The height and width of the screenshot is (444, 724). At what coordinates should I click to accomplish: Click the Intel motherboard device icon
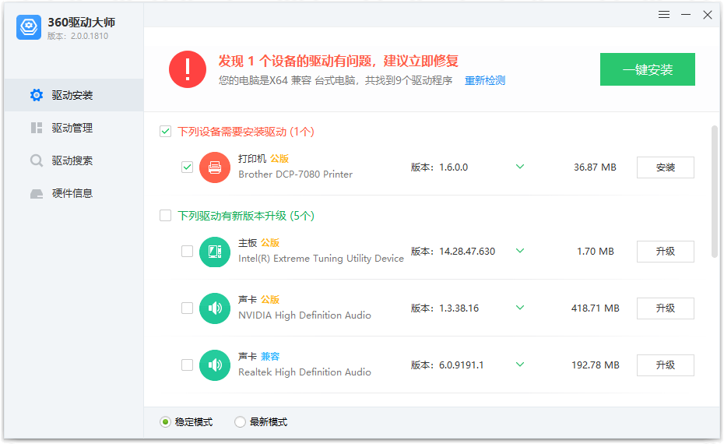tap(215, 252)
